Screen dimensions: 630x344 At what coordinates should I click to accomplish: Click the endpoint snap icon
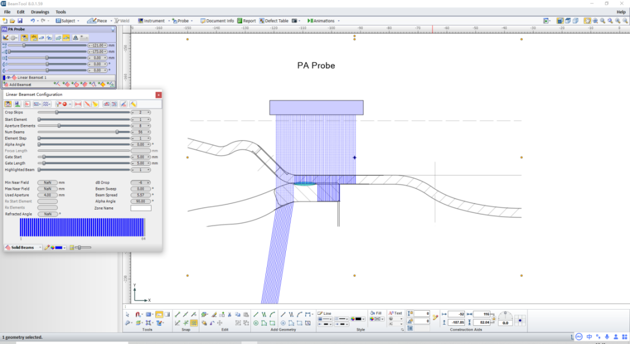[x=177, y=314]
